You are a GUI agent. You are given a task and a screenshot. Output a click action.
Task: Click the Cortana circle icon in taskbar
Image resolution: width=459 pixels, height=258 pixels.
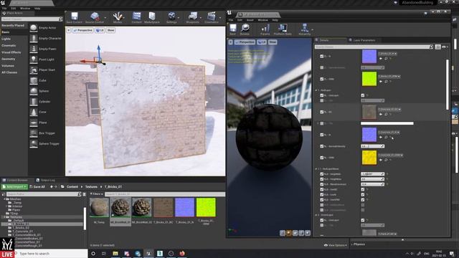pos(93,253)
